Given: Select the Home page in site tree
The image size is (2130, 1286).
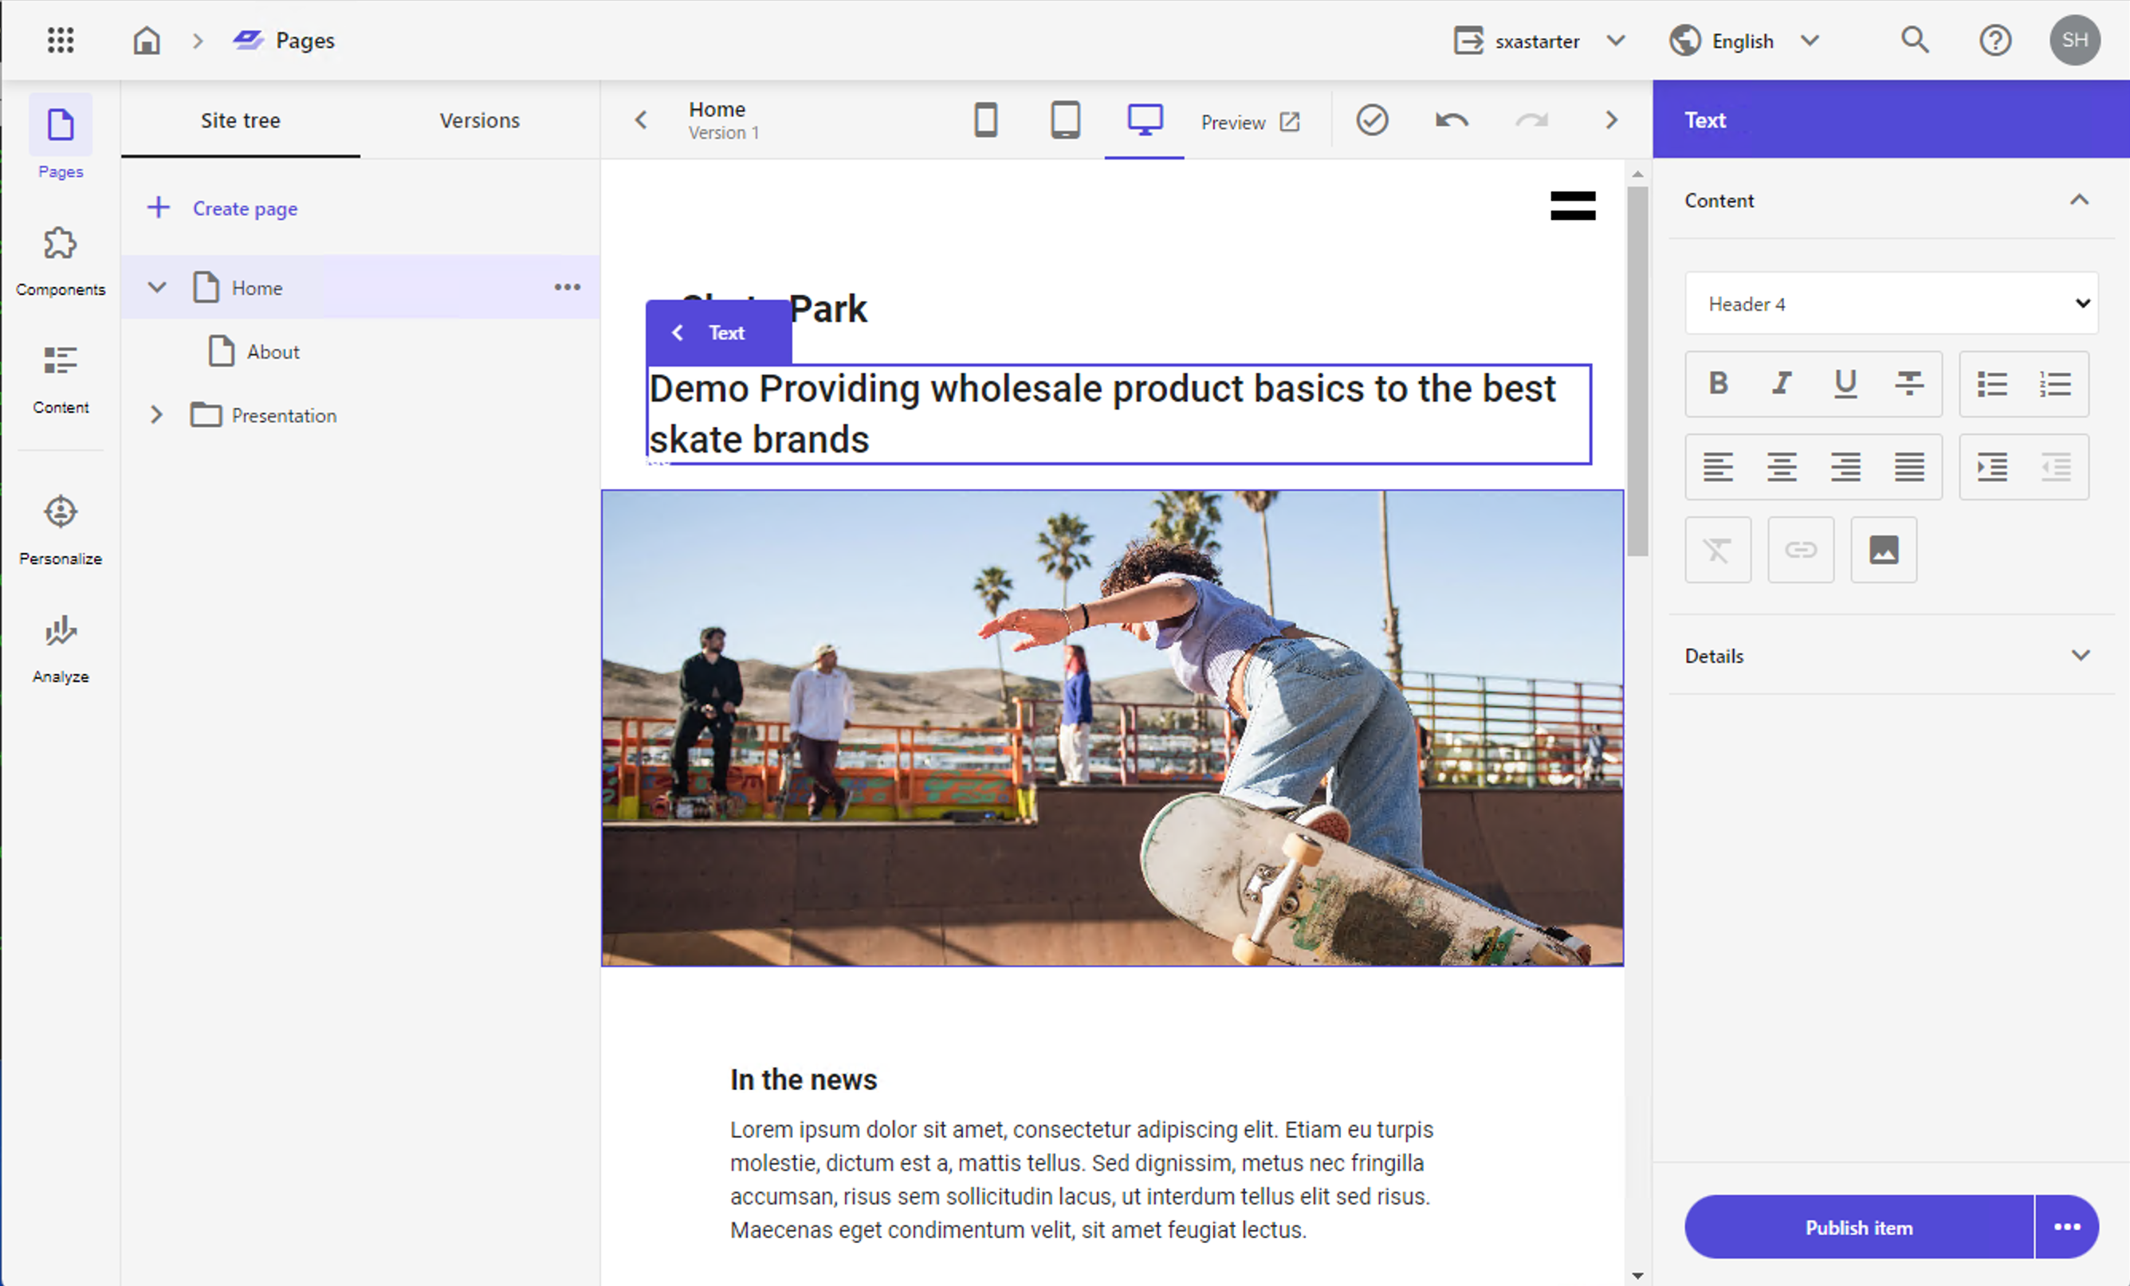Looking at the screenshot, I should pos(360,287).
